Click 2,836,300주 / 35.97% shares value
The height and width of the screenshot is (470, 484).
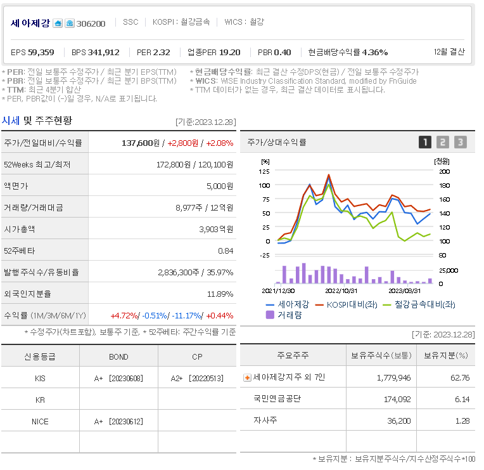pos(195,273)
